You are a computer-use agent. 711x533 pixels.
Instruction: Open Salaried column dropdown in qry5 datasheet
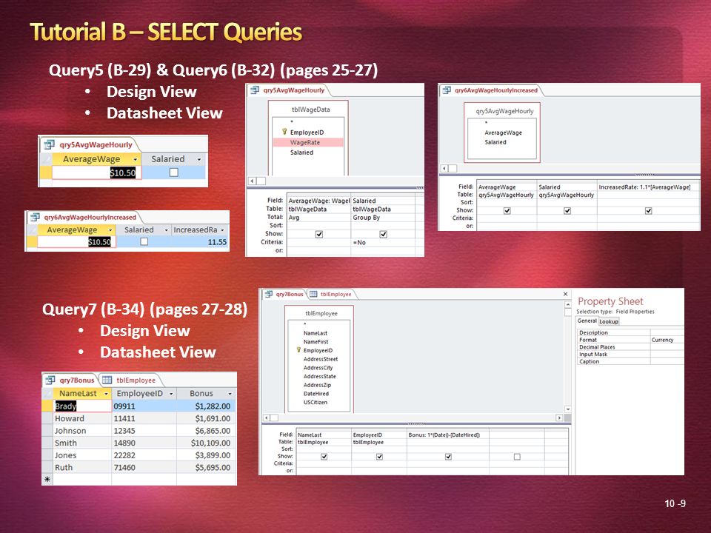199,160
